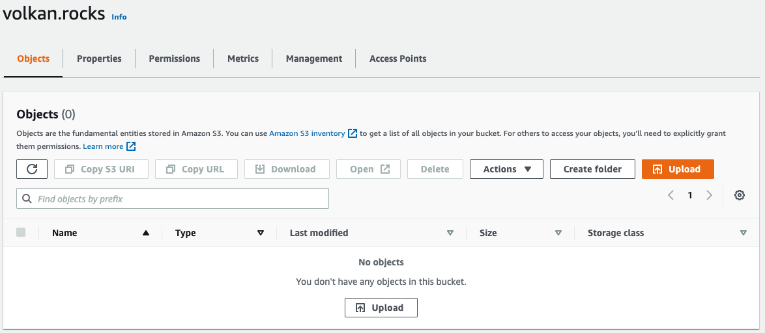Open the Metrics tab
This screenshot has width=765, height=333.
point(243,59)
